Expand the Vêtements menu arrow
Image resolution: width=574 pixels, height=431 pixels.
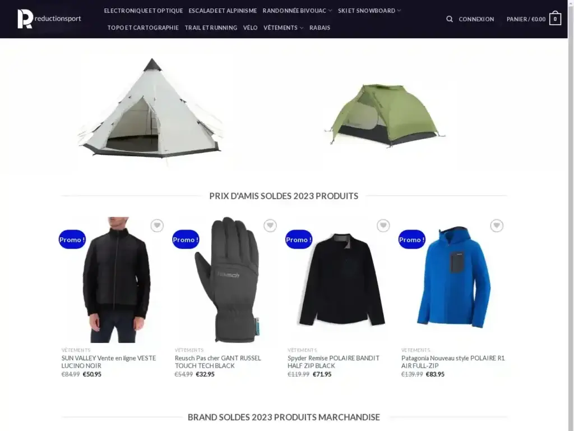pos(302,28)
